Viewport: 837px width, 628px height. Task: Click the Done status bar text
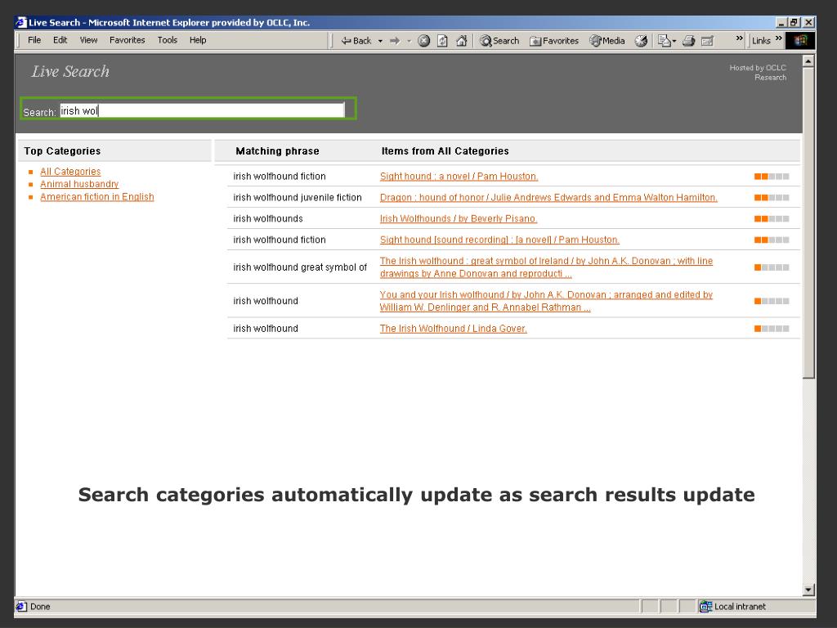pos(40,606)
